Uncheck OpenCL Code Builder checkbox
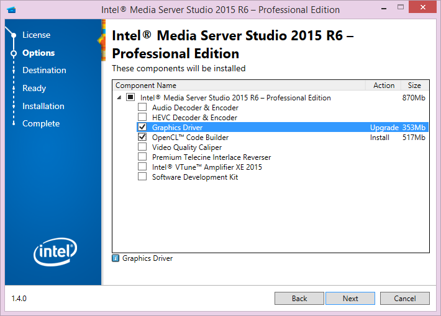441x316 pixels. tap(142, 137)
